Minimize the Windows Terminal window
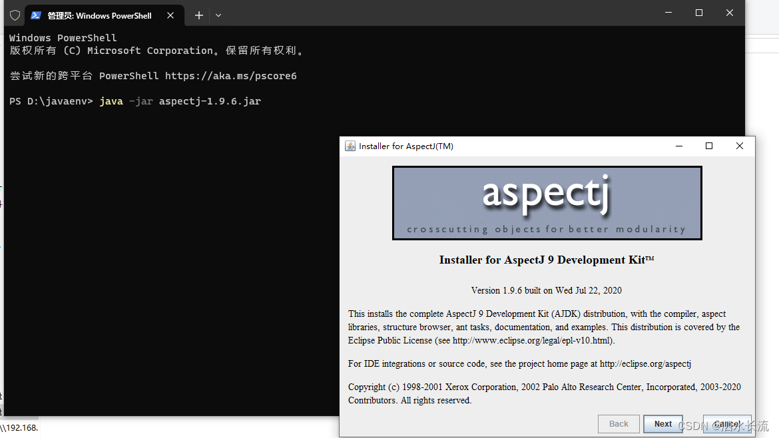The width and height of the screenshot is (779, 438). pyautogui.click(x=668, y=13)
